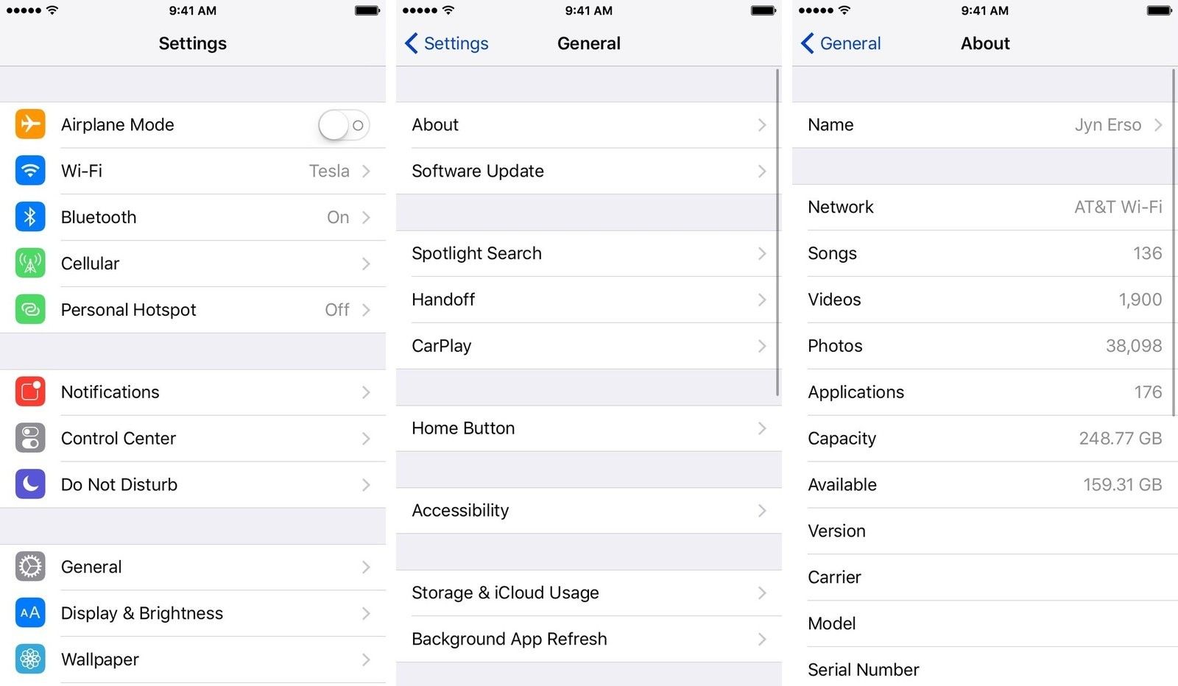The image size is (1178, 686).
Task: Tap the Settings title on first screen
Action: coord(193,43)
